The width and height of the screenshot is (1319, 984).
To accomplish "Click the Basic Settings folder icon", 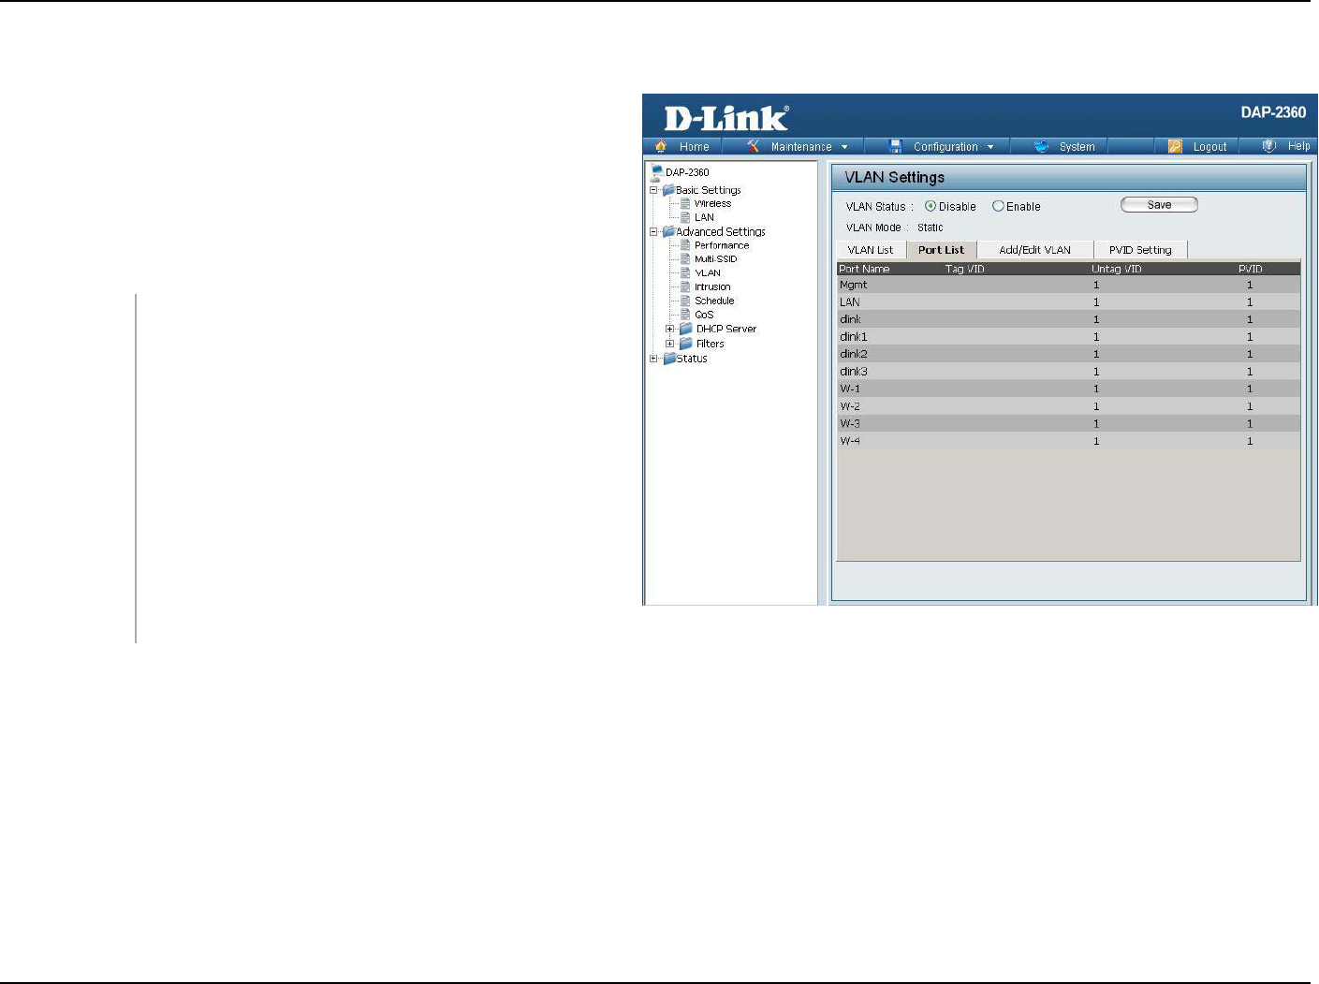I will [x=668, y=190].
